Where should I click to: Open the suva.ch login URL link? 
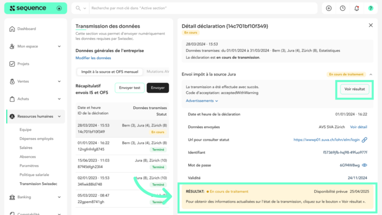coord(326,140)
